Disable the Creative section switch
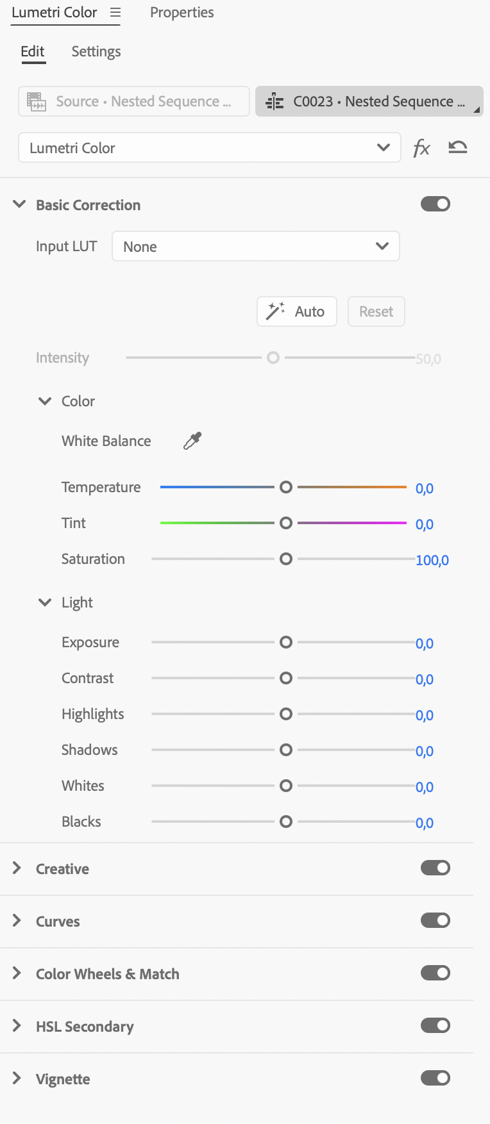Viewport: 490px width, 1124px height. [435, 868]
